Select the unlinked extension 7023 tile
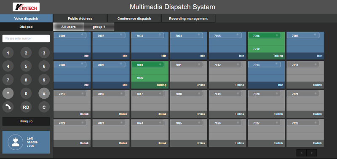The height and width of the screenshot is (159, 337). pos(111,133)
